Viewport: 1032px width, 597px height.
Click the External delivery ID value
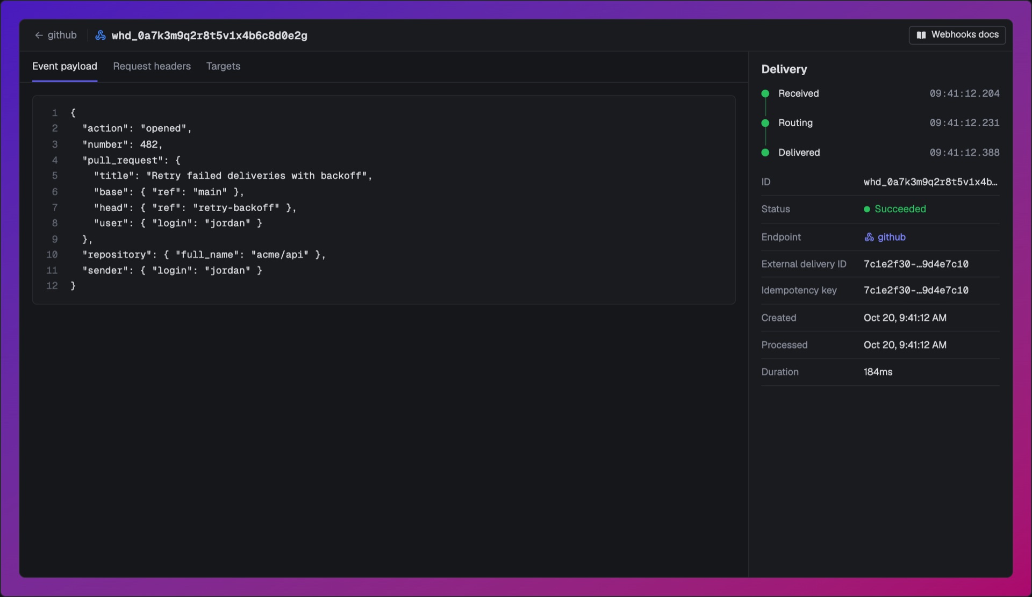pyautogui.click(x=916, y=264)
